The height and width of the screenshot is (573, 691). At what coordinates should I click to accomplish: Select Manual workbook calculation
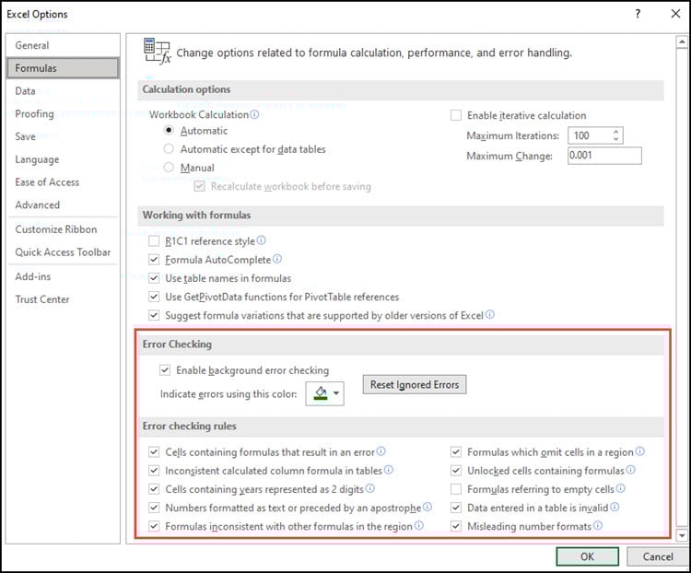coord(169,168)
